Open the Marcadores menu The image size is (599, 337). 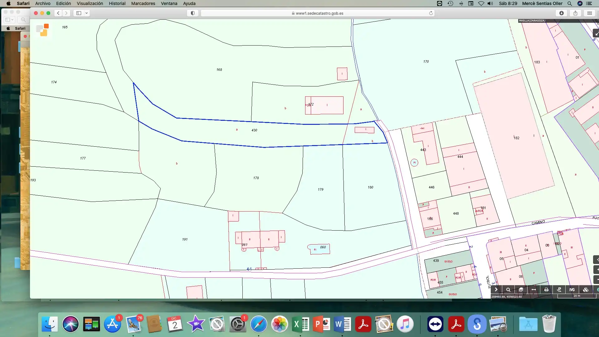[x=143, y=3]
